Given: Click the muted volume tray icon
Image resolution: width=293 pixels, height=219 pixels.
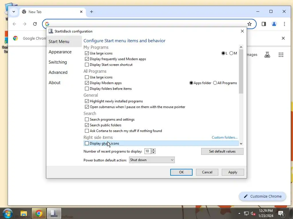Looking at the screenshot, I should point(253,213).
